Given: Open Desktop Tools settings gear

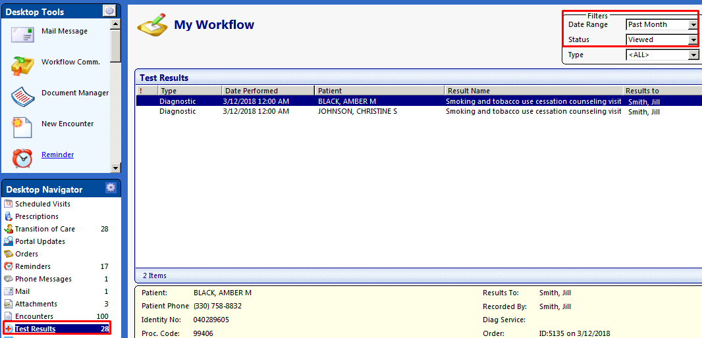Looking at the screenshot, I should pos(109,11).
